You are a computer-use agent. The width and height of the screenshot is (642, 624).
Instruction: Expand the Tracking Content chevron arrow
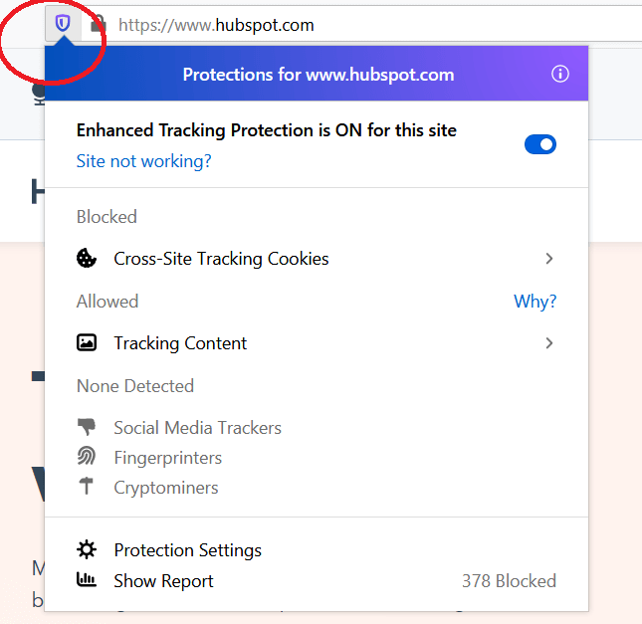tap(548, 343)
